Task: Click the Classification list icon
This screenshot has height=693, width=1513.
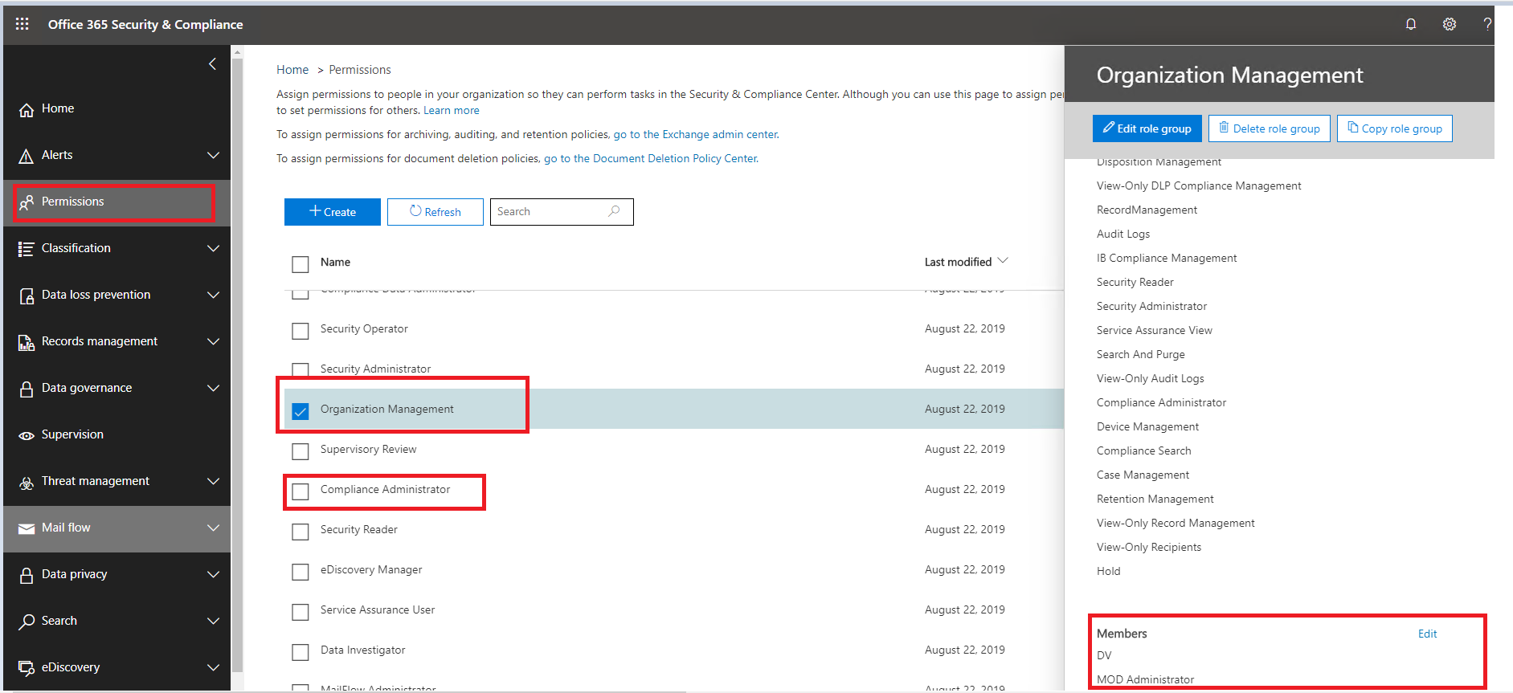Action: tap(27, 249)
